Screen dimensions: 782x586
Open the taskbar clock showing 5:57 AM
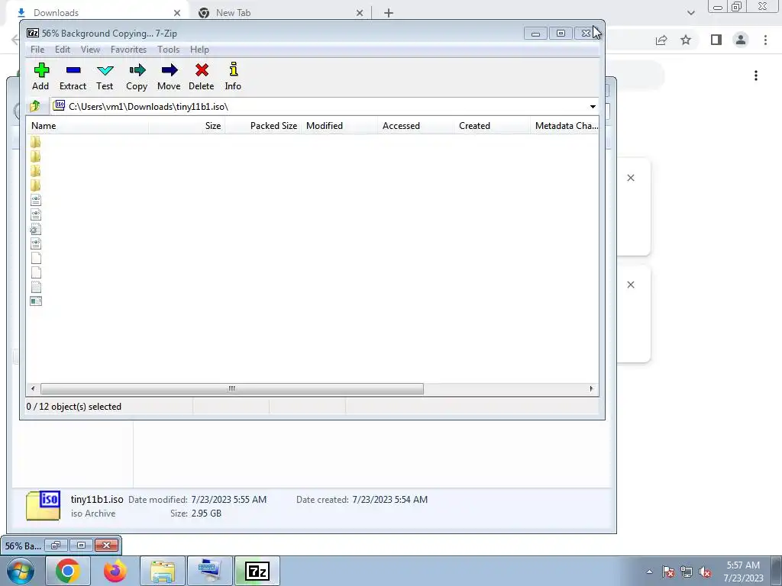743,572
